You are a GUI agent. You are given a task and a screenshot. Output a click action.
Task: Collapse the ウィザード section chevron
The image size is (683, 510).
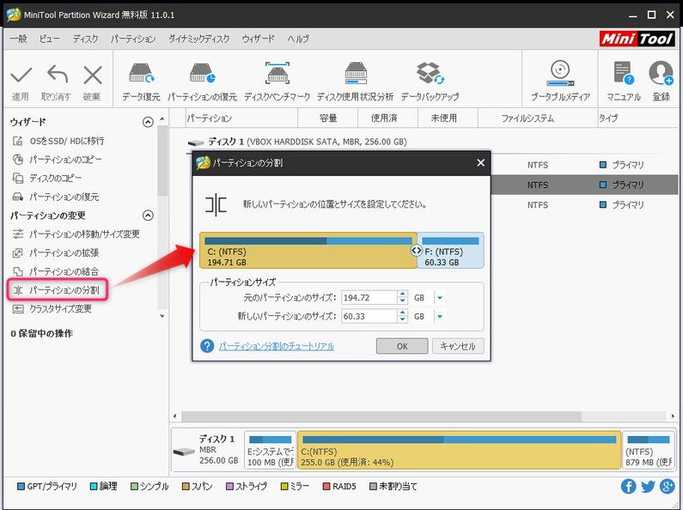[x=148, y=122]
